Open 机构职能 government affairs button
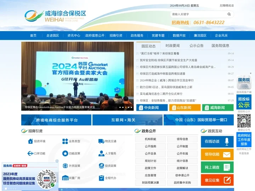 tap(151, 139)
